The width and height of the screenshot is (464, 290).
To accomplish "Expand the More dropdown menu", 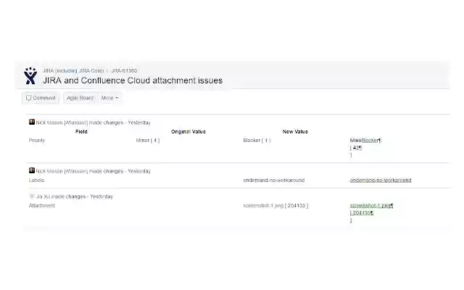I will tap(109, 98).
